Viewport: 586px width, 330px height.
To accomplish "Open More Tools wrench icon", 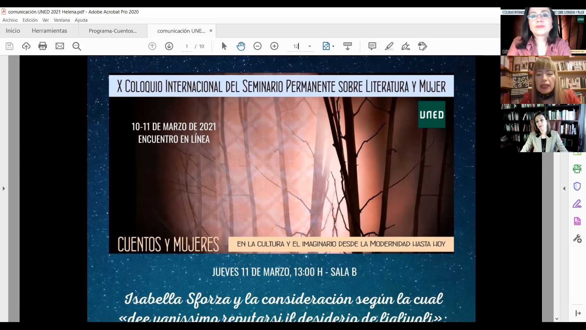I will point(577,239).
